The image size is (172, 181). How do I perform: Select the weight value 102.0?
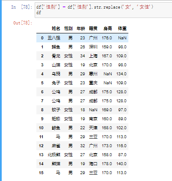(122, 128)
